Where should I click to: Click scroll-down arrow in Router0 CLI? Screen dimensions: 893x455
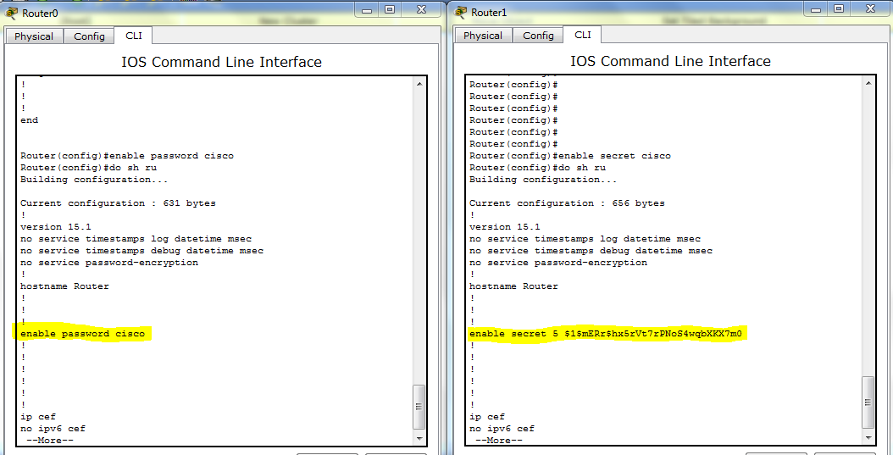(x=419, y=439)
